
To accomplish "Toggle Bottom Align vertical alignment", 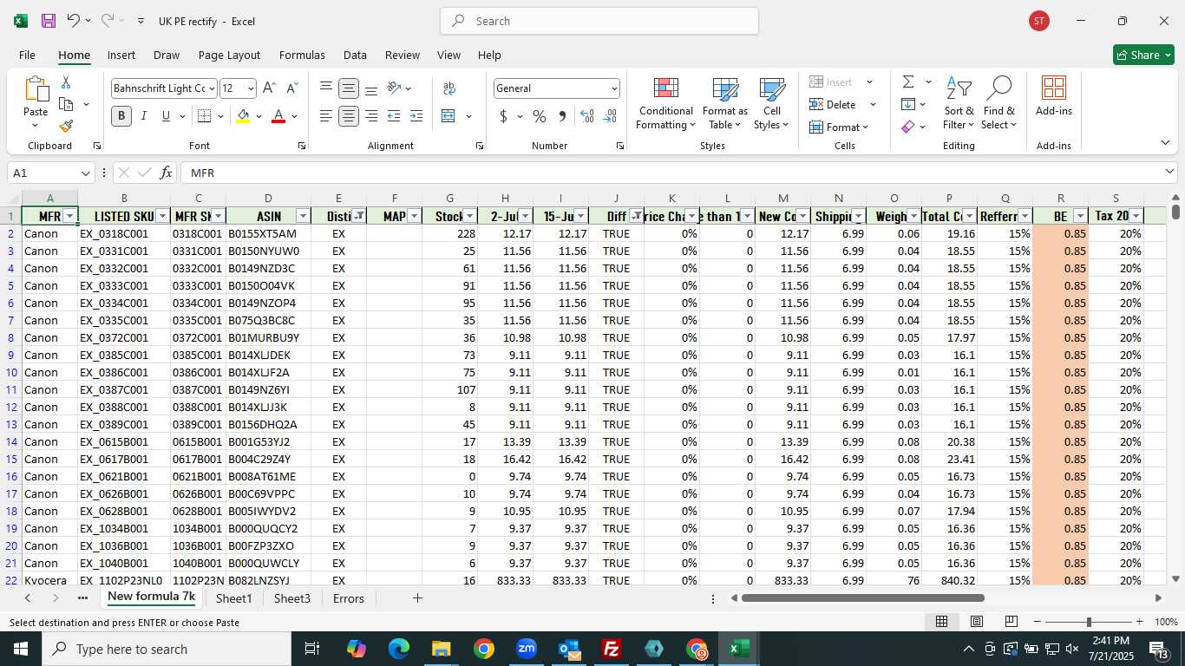I will pyautogui.click(x=371, y=88).
